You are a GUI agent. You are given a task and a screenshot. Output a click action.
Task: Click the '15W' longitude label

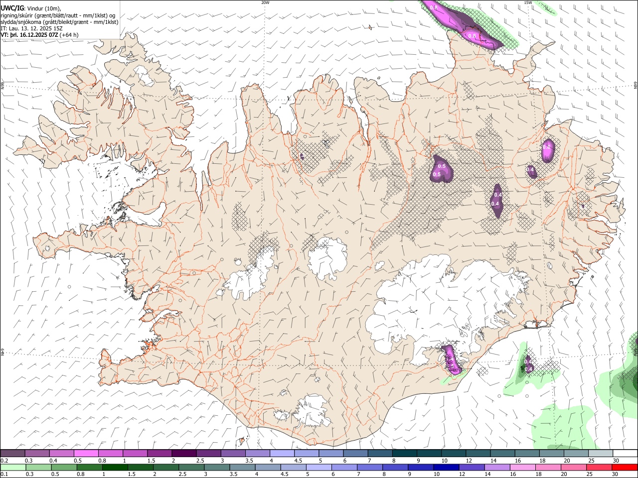(x=528, y=2)
